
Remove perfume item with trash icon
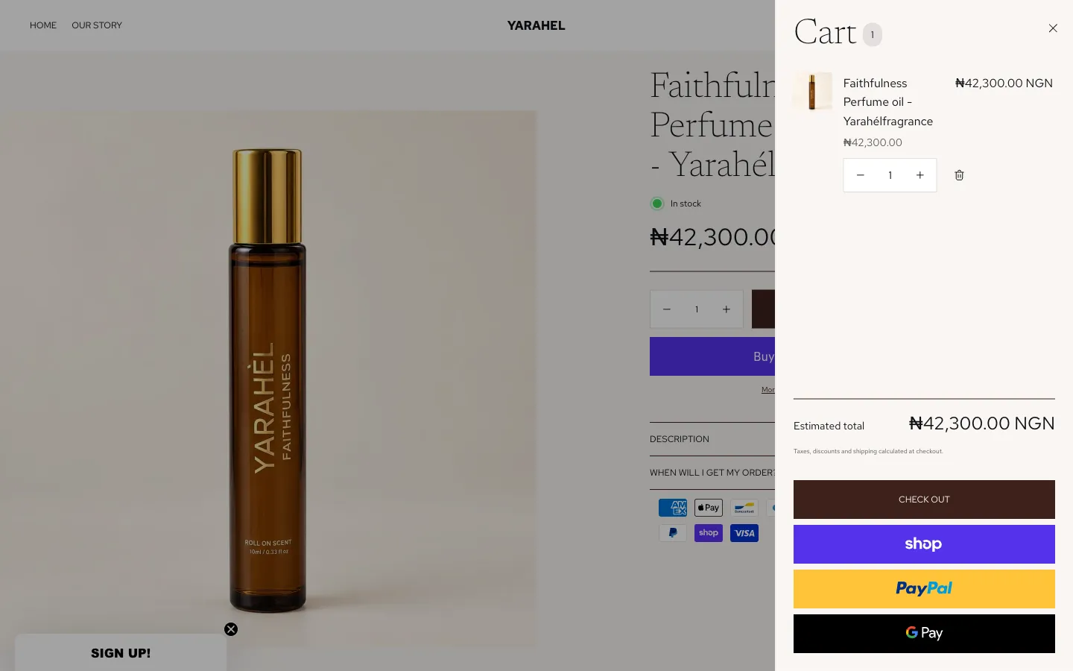(959, 175)
